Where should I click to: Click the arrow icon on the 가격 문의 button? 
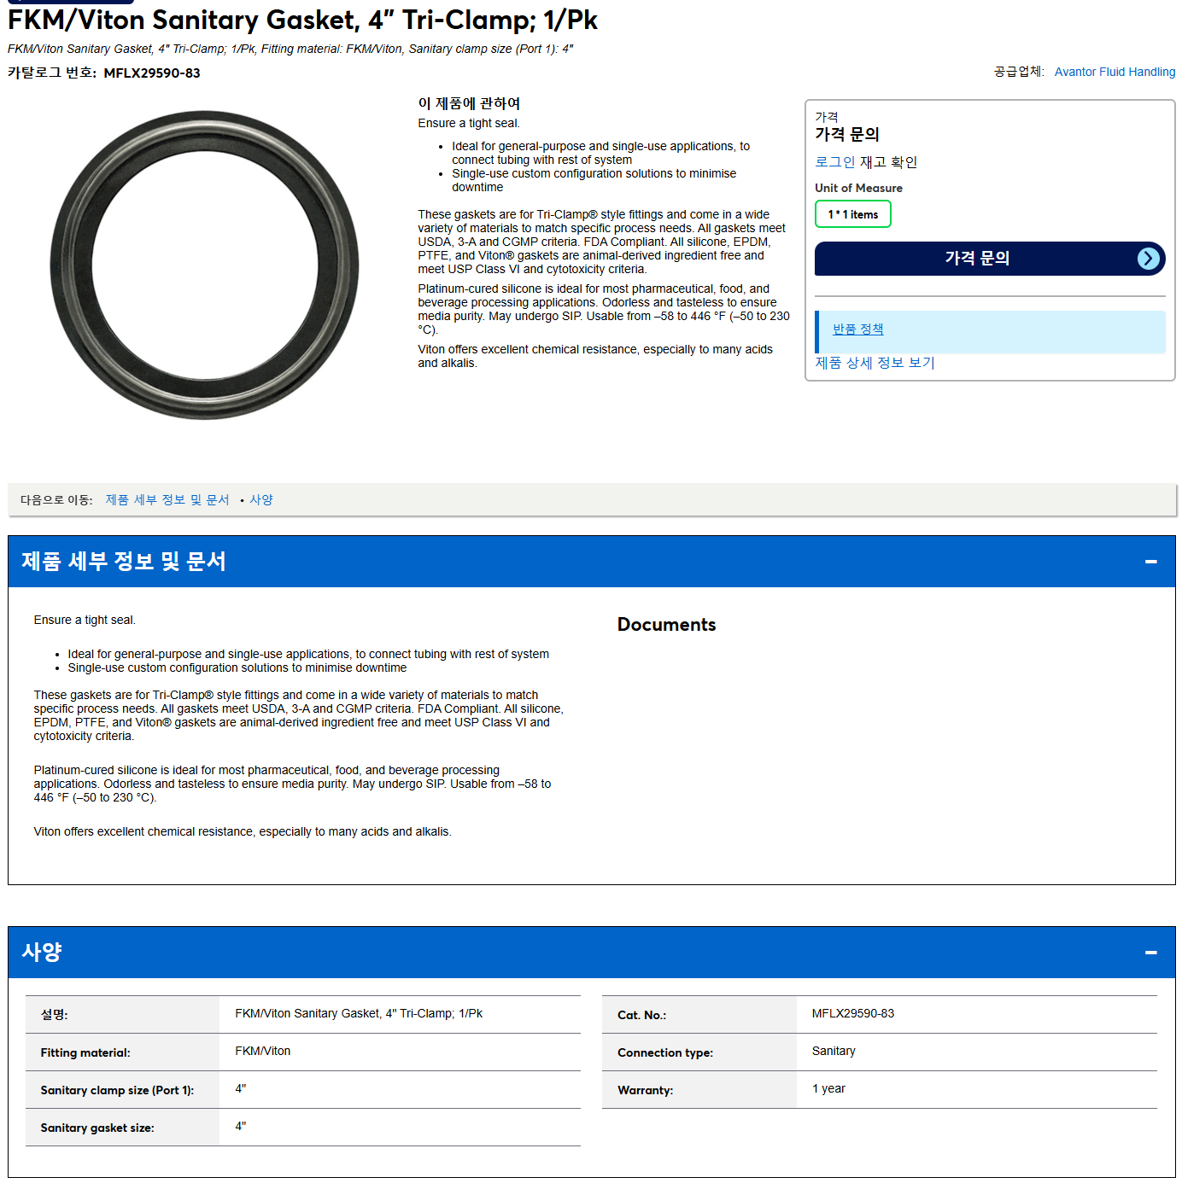click(x=1149, y=259)
